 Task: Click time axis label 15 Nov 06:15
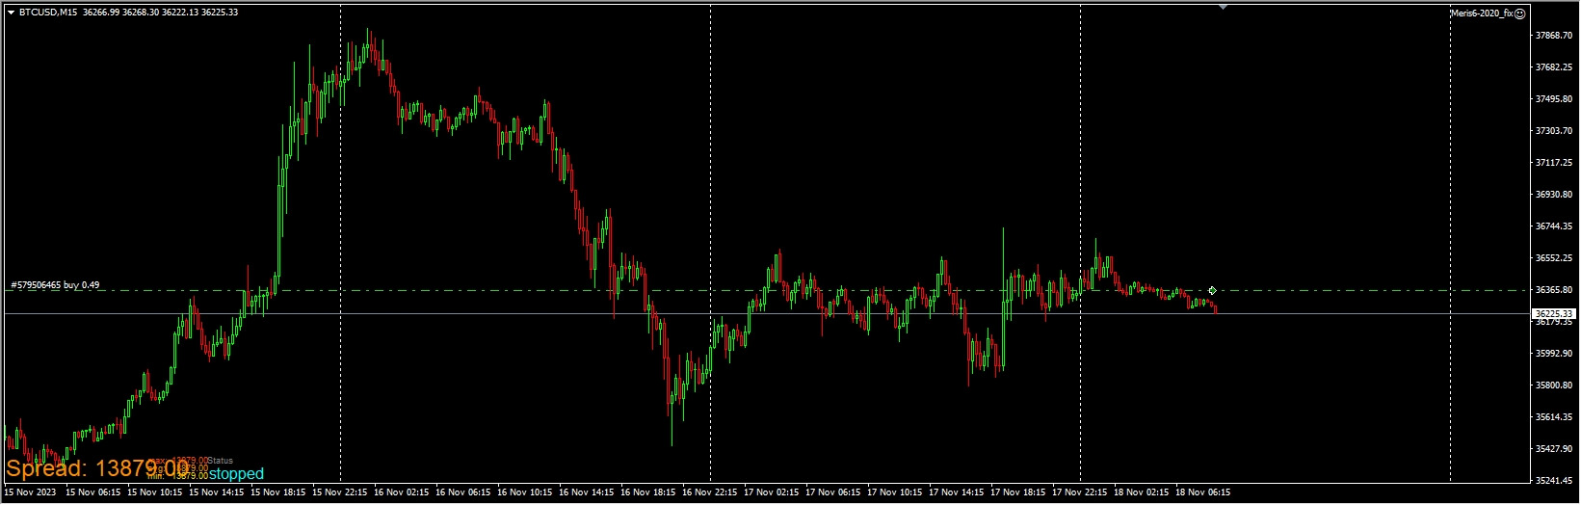[93, 492]
